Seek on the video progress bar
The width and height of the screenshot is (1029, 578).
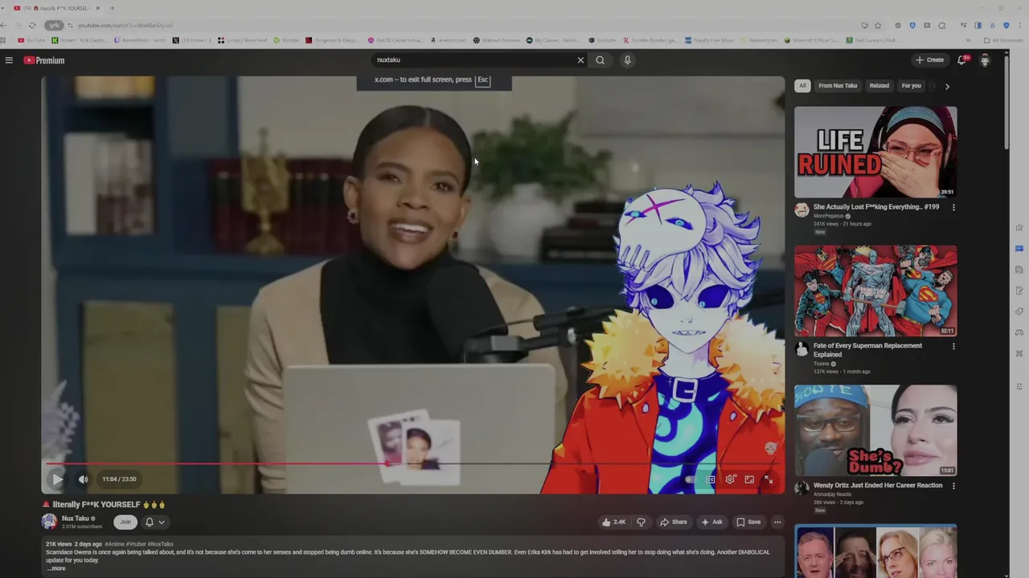pyautogui.click(x=412, y=463)
